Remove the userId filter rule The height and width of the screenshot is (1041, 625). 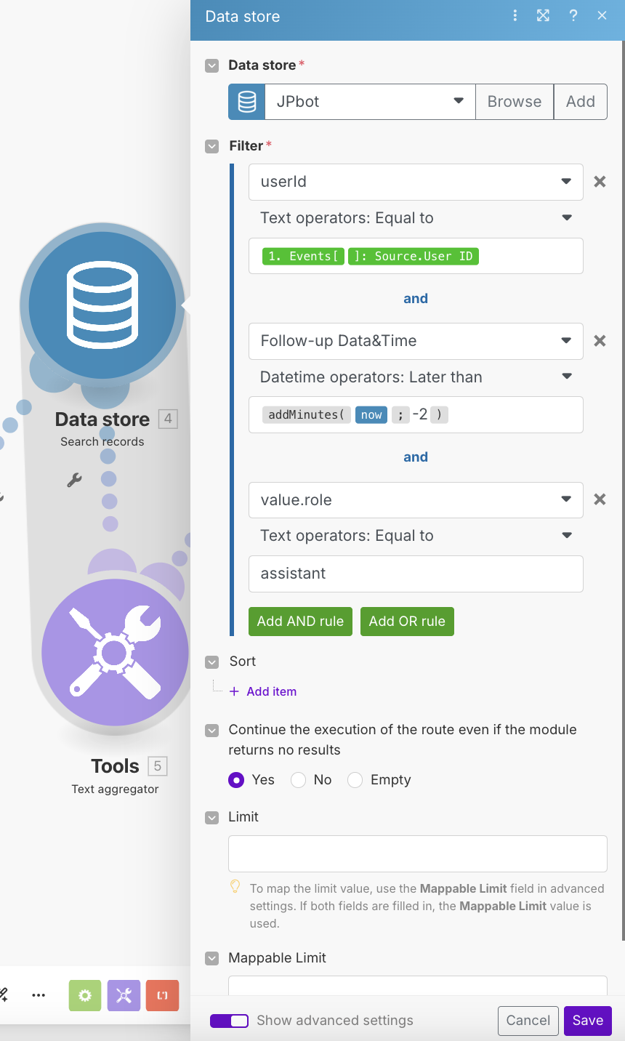coord(600,182)
